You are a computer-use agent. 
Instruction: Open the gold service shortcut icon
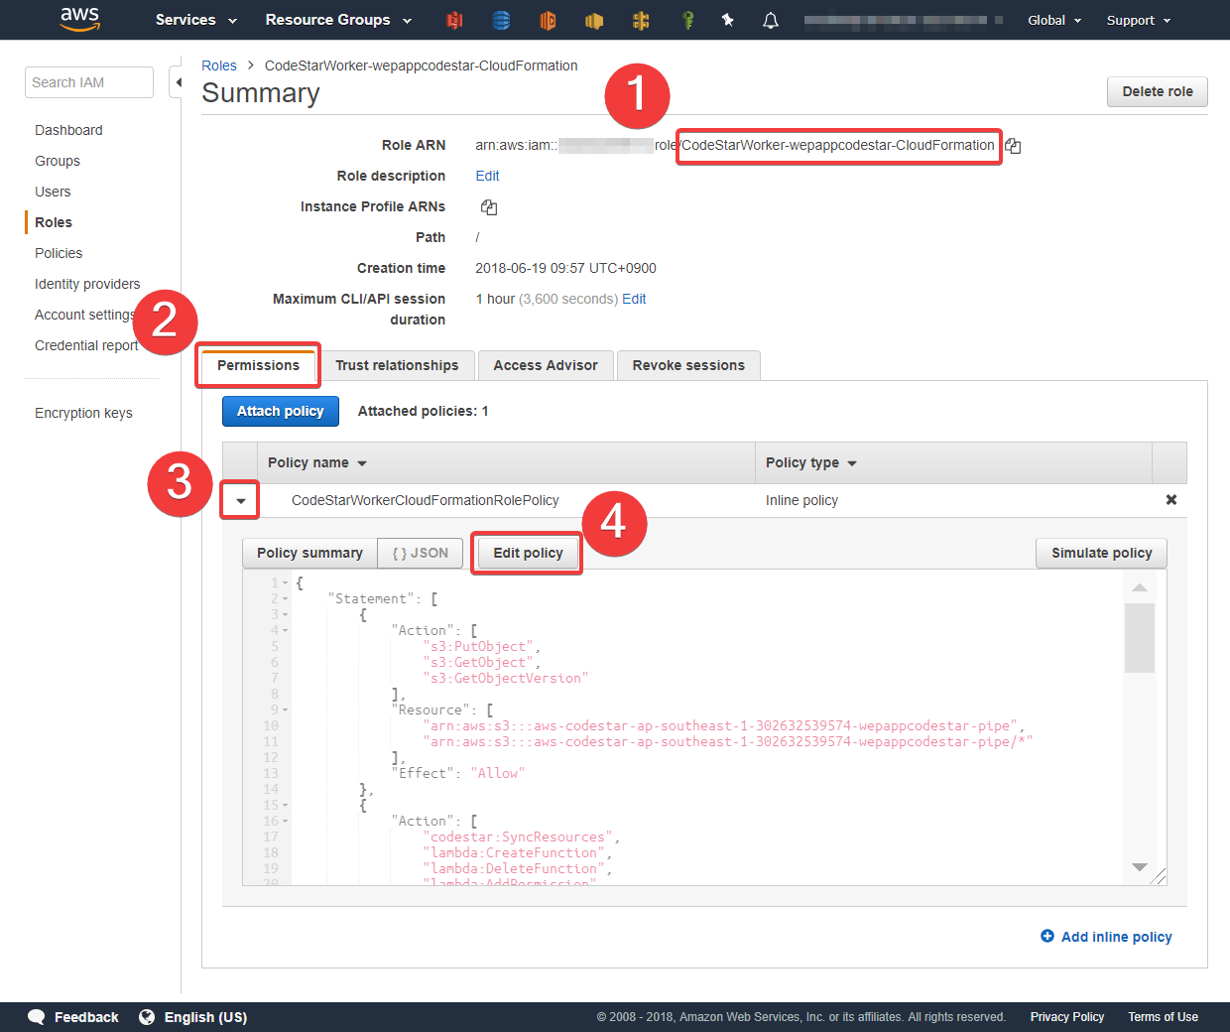(641, 20)
